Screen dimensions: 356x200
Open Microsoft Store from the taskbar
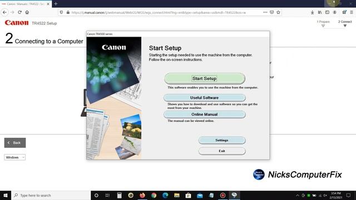[x=188, y=195]
